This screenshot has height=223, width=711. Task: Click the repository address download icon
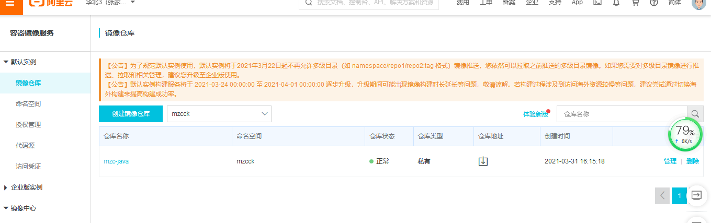pos(483,161)
